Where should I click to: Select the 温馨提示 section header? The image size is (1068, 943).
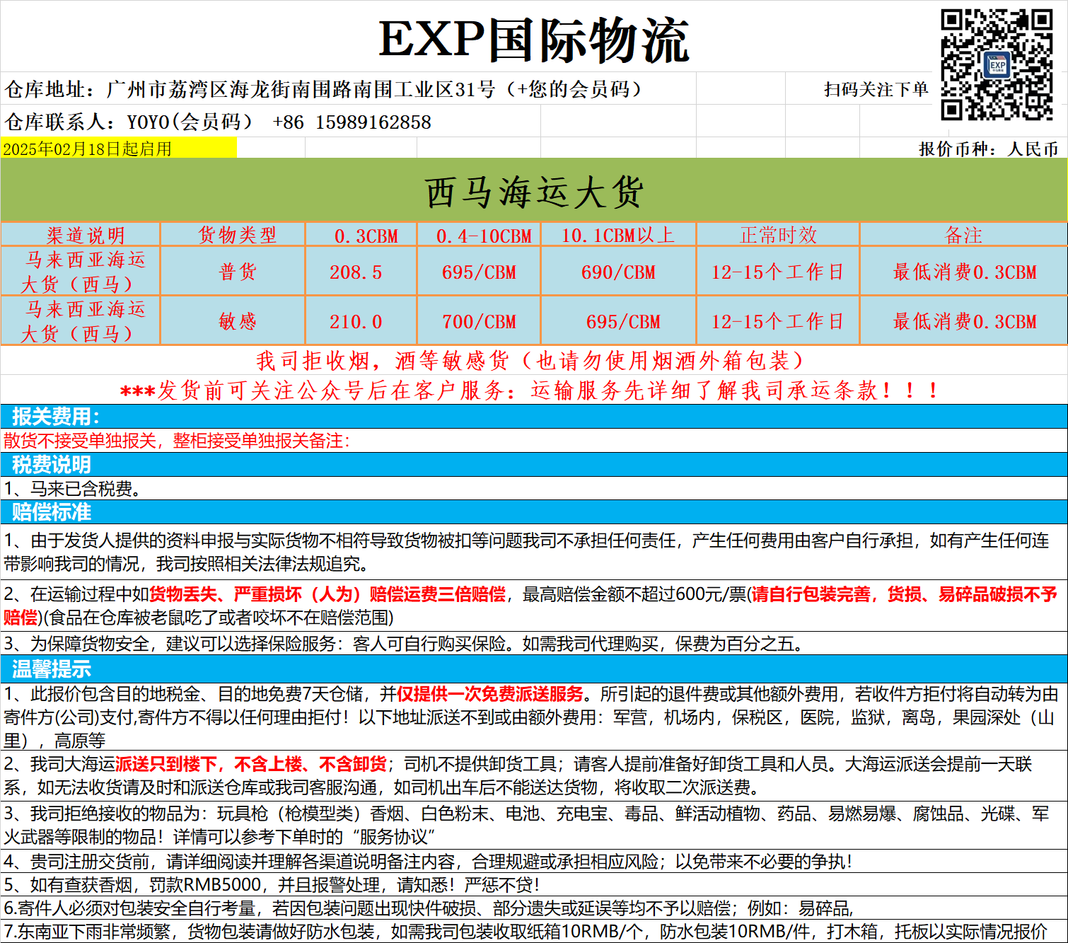pos(534,669)
